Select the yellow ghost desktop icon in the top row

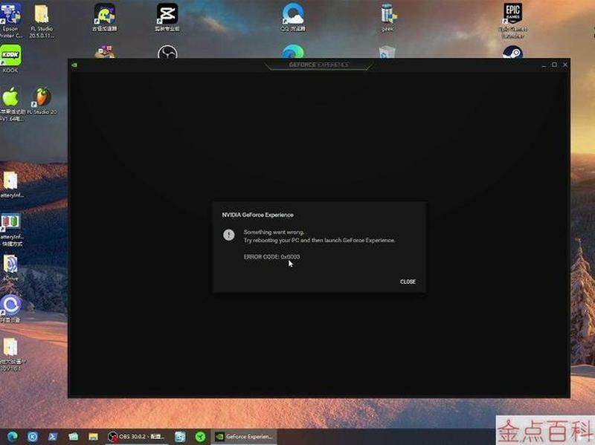(105, 17)
